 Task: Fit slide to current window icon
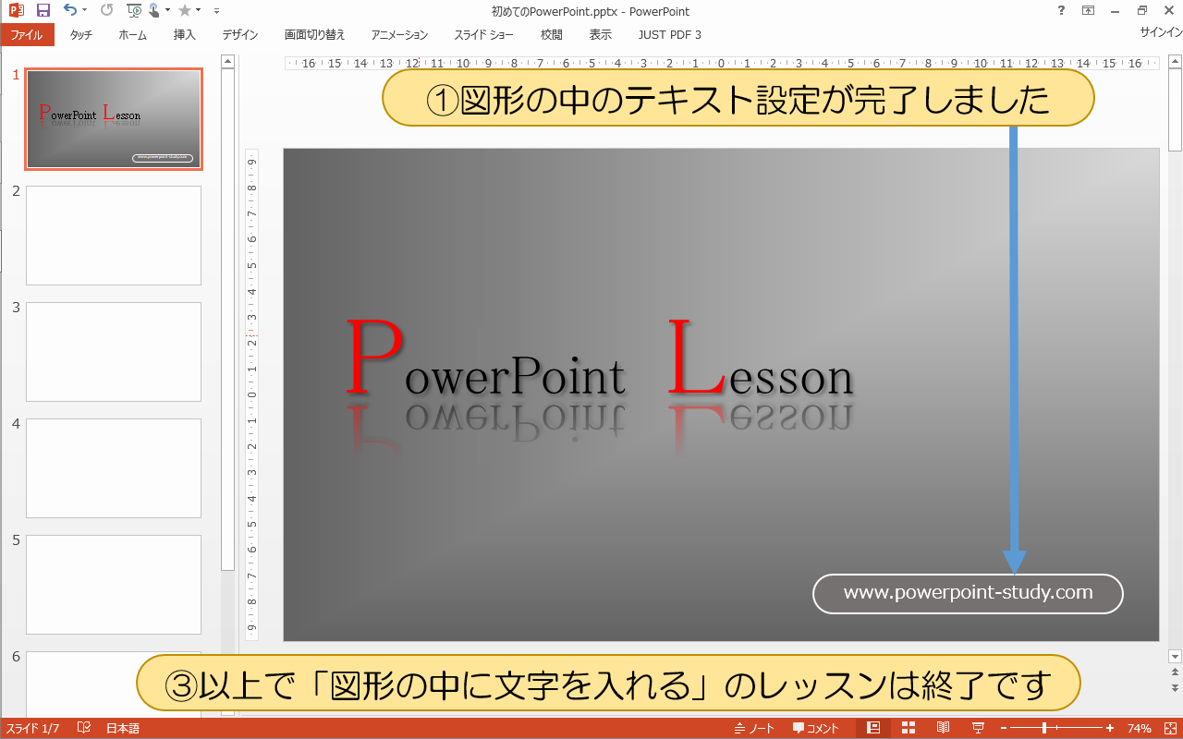[x=1169, y=728]
